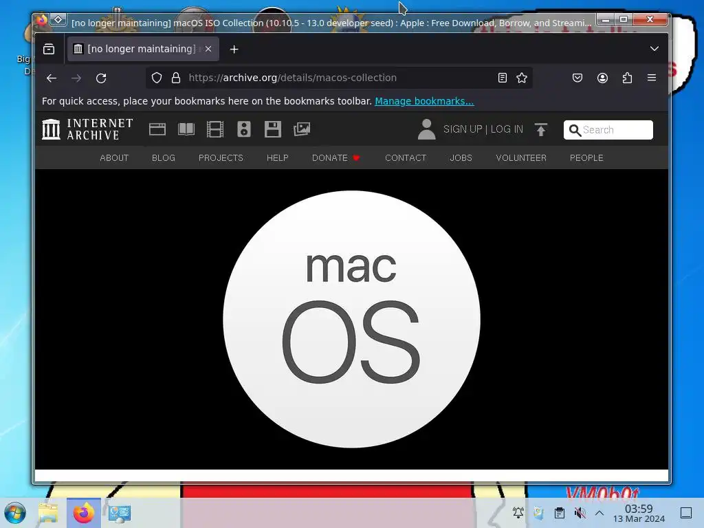
Task: Click the SIGN UP link
Action: click(x=463, y=129)
